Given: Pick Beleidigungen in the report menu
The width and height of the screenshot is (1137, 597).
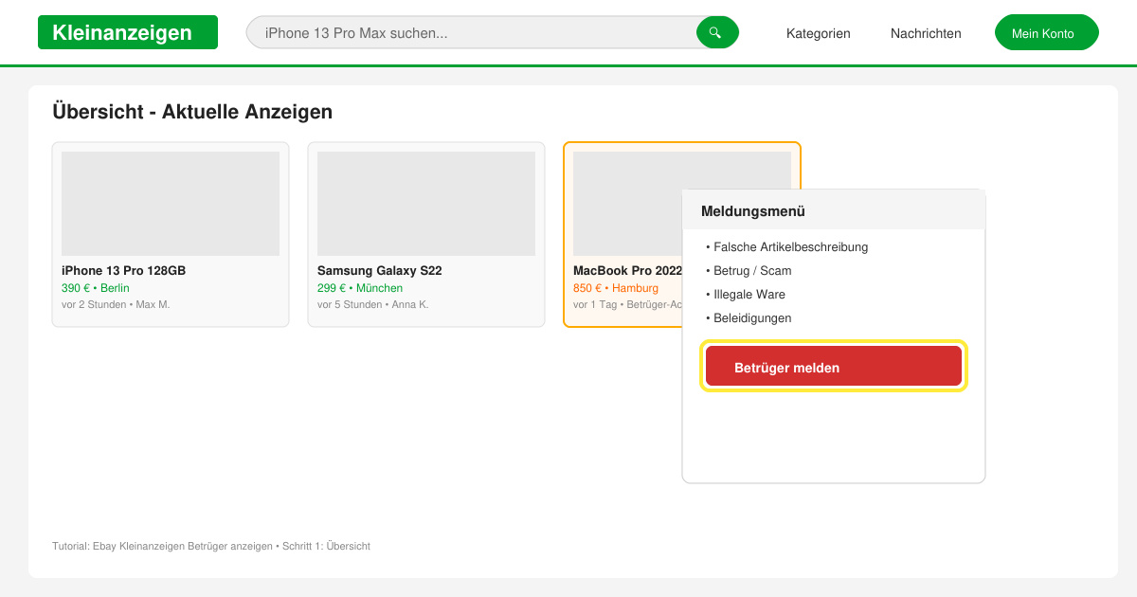Looking at the screenshot, I should click(749, 318).
